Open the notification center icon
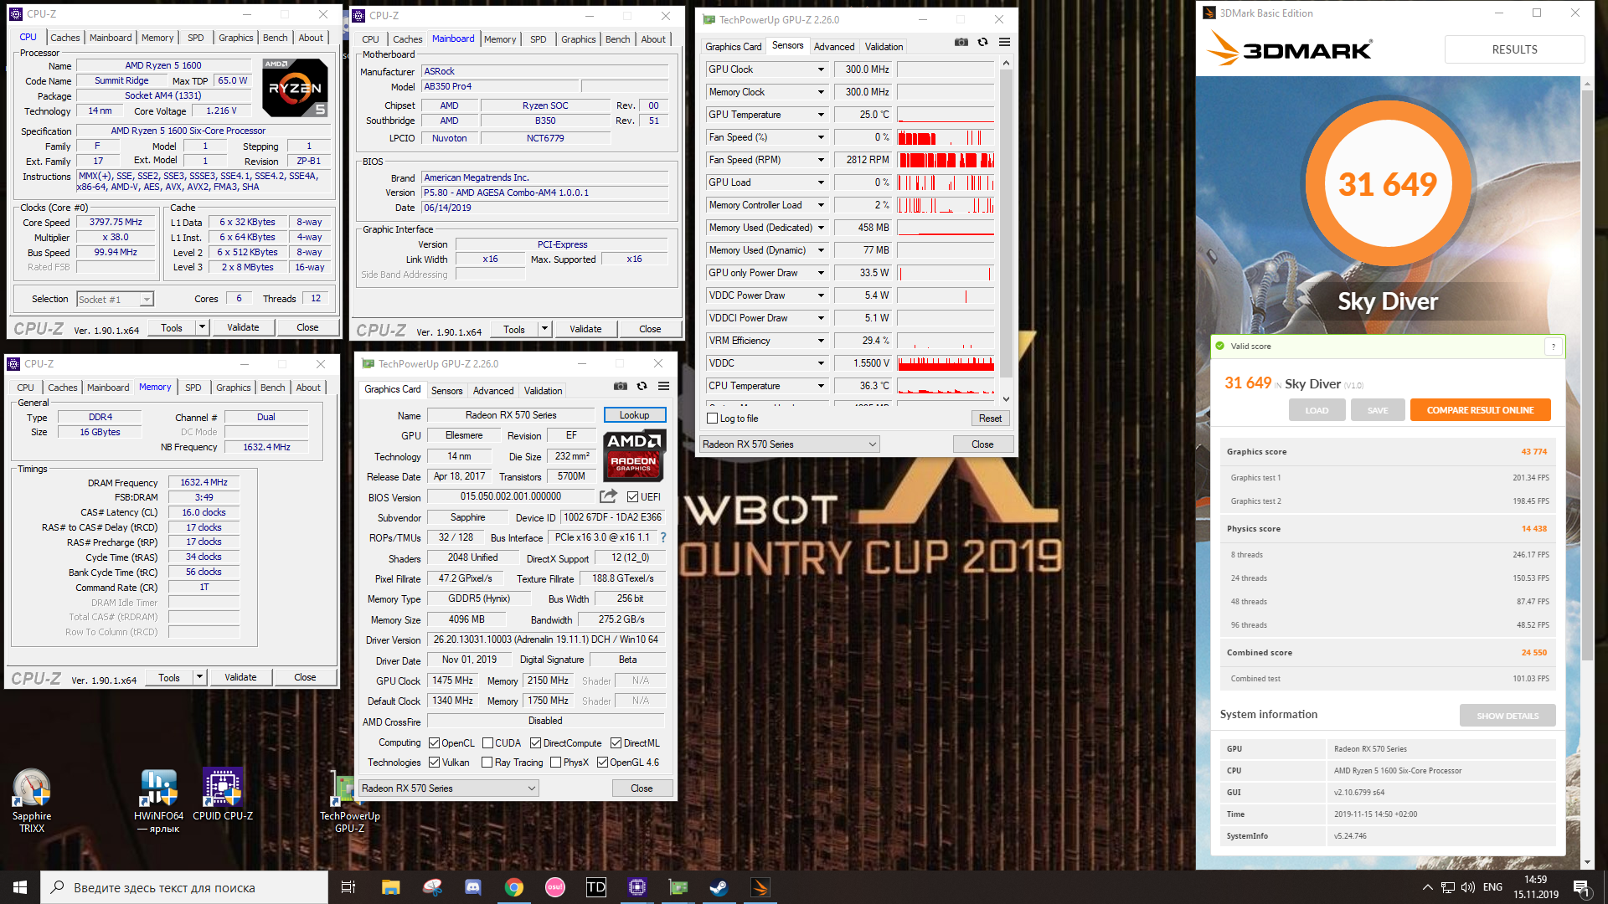The height and width of the screenshot is (904, 1608). [1581, 887]
